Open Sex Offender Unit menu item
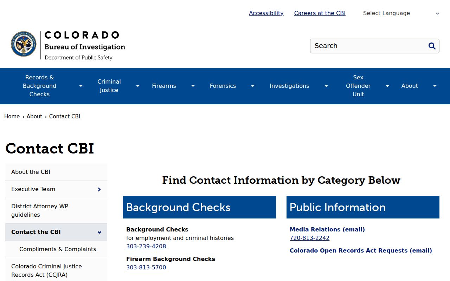Screen dimensions: 450x281 tap(358, 86)
